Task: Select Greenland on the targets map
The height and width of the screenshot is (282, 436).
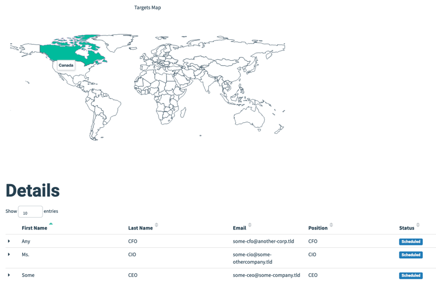Action: click(117, 41)
